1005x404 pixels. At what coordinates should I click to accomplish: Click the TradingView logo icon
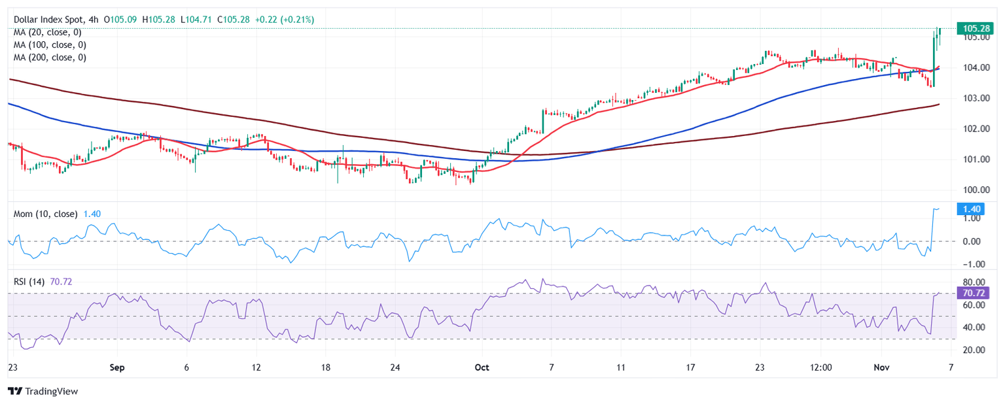coord(14,391)
